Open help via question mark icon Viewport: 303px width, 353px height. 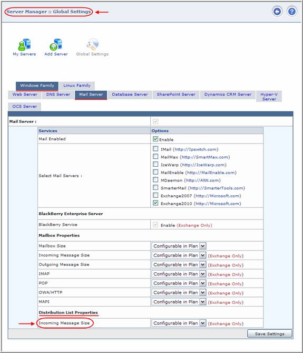point(291,11)
